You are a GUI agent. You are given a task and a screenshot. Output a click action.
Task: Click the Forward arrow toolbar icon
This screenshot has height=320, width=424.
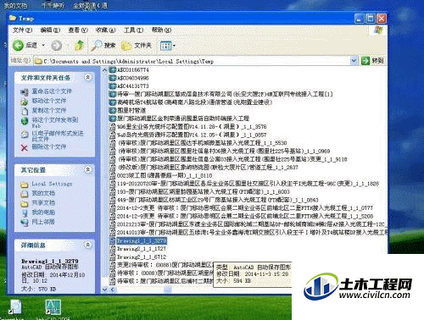pyautogui.click(x=57, y=45)
